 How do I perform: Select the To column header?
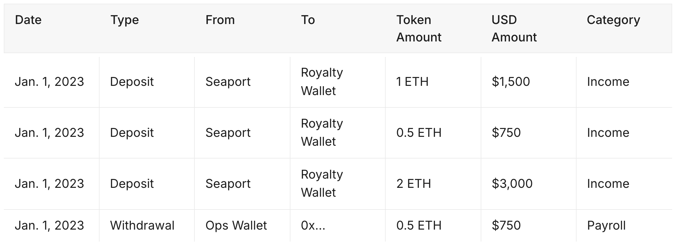point(308,20)
